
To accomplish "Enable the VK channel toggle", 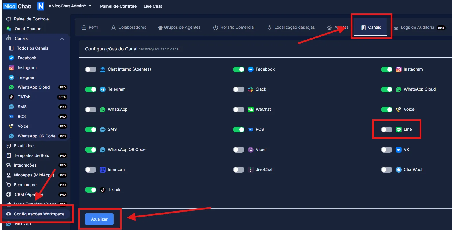I will coord(387,150).
